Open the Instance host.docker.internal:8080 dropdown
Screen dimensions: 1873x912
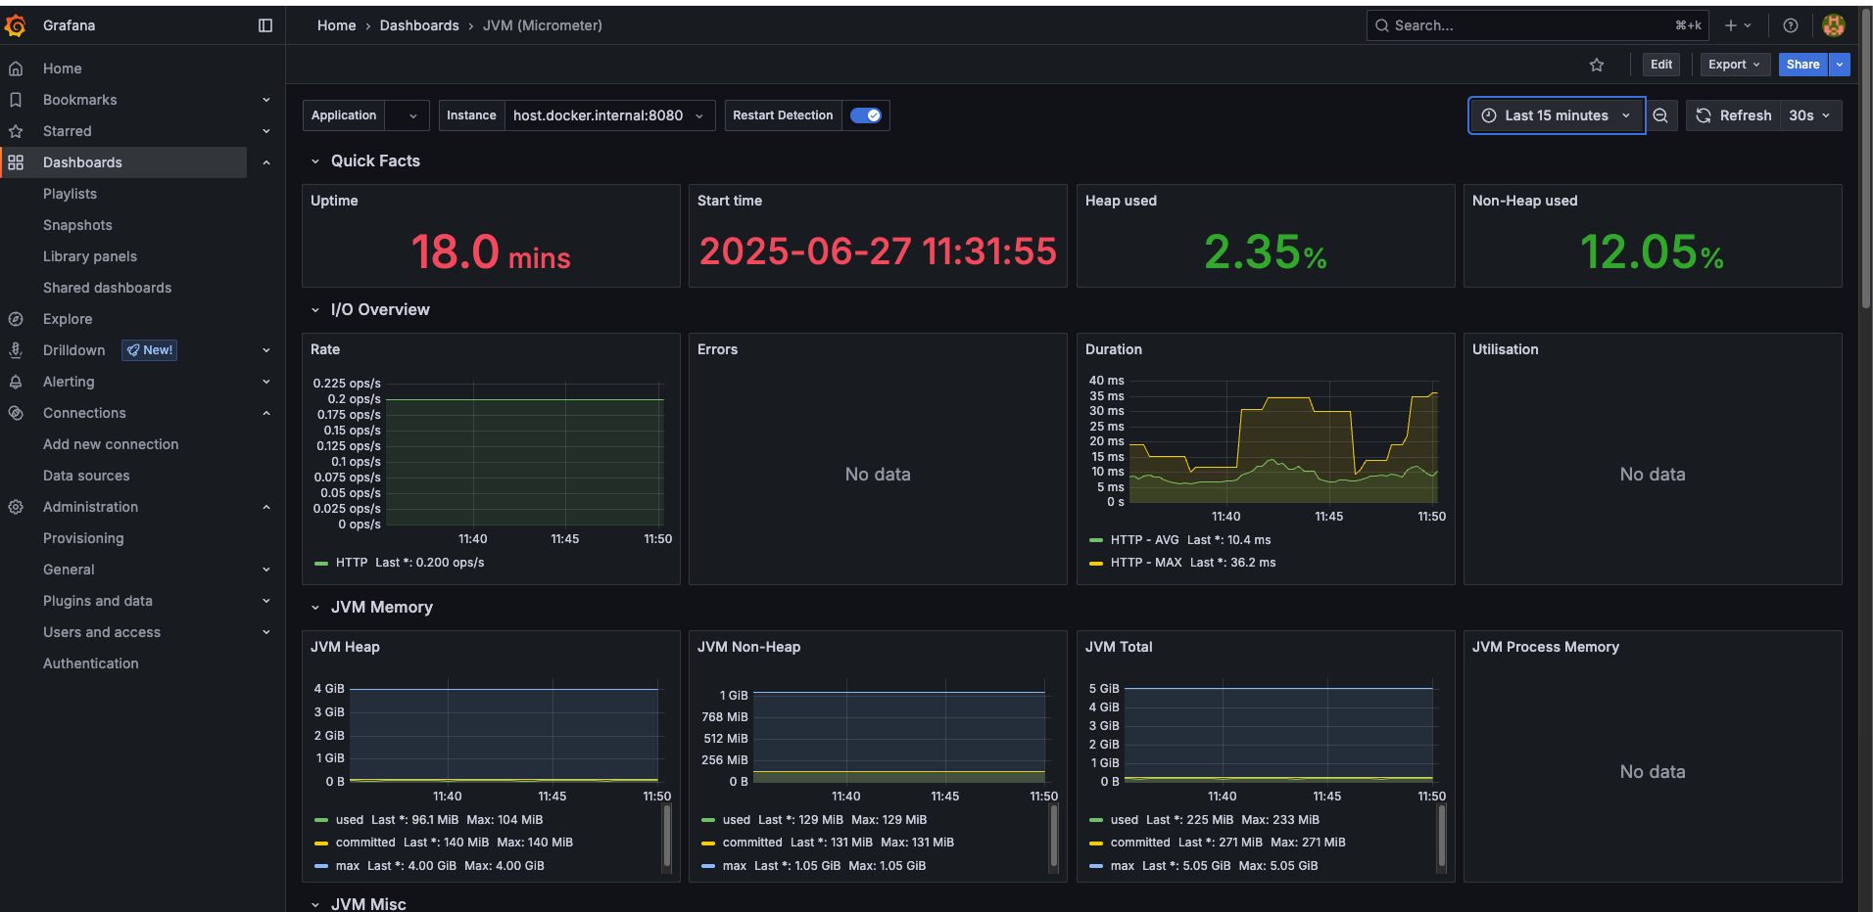[x=609, y=115]
